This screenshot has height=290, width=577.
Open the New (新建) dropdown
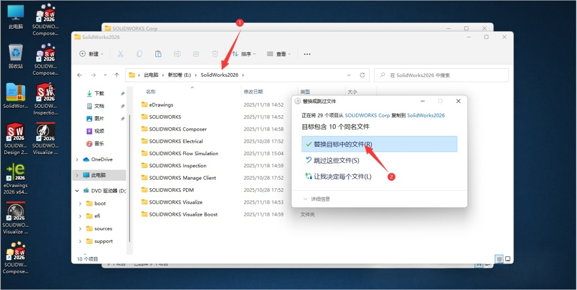click(92, 54)
